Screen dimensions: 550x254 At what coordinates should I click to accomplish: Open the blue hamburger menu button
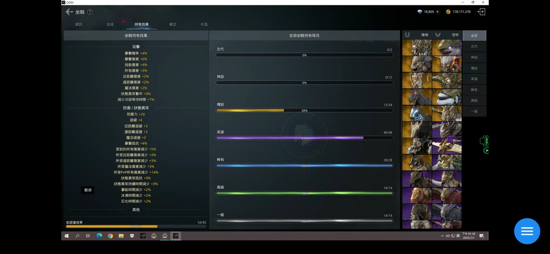[x=527, y=231]
